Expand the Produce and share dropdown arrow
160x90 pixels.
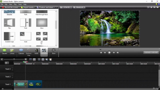point(54,7)
